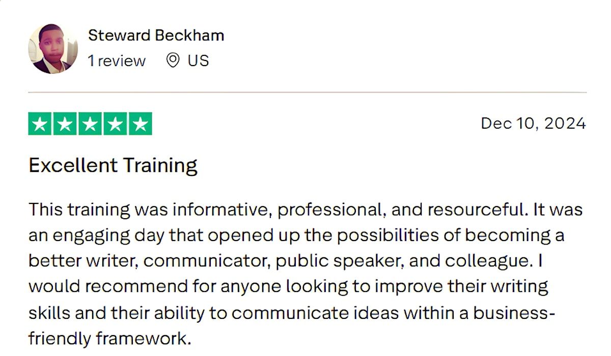
Task: Click the location pin icon
Action: (173, 61)
